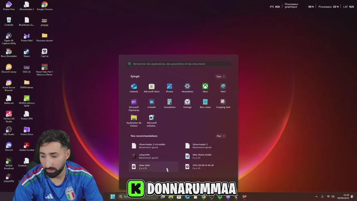Open recommended UrbanVPN recently added item

153,156
